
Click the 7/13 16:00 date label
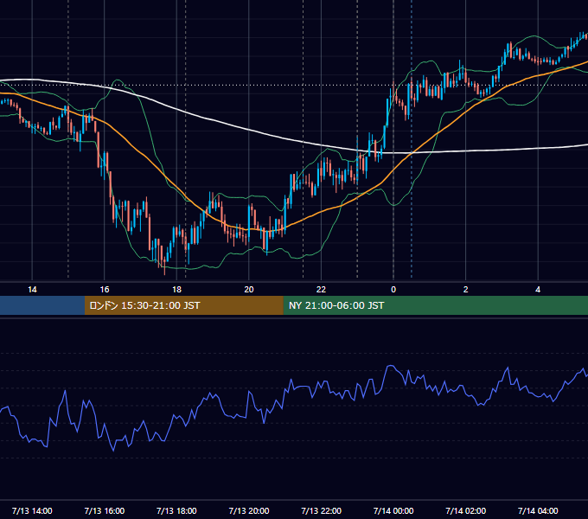coord(105,510)
